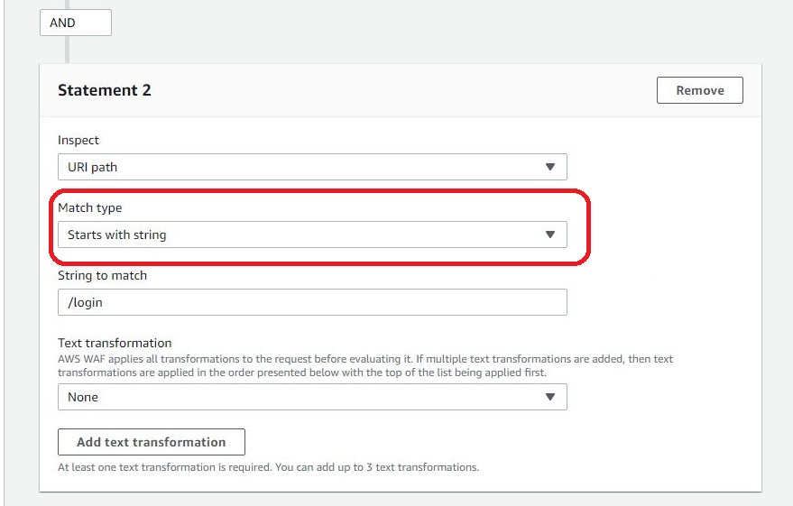Click the "AWS WAF applies all transformations" description
This screenshot has width=793, height=506.
click(x=271, y=359)
